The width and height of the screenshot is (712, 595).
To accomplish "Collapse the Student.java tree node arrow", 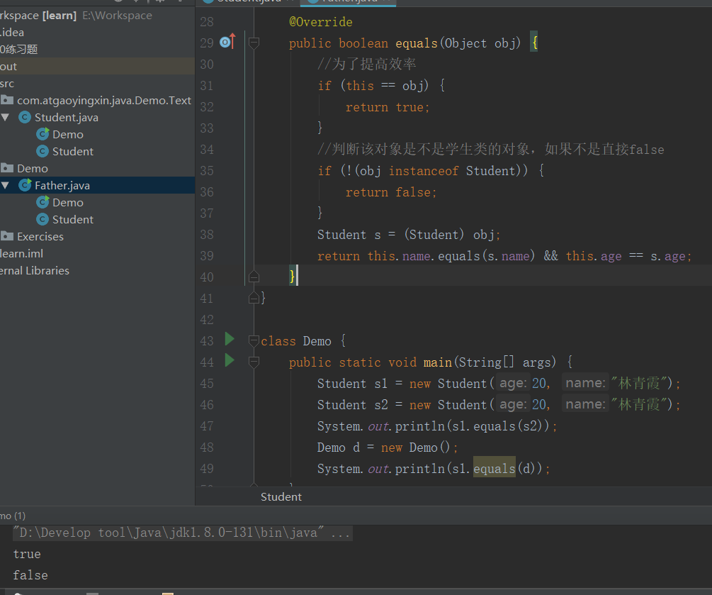I will 6,117.
